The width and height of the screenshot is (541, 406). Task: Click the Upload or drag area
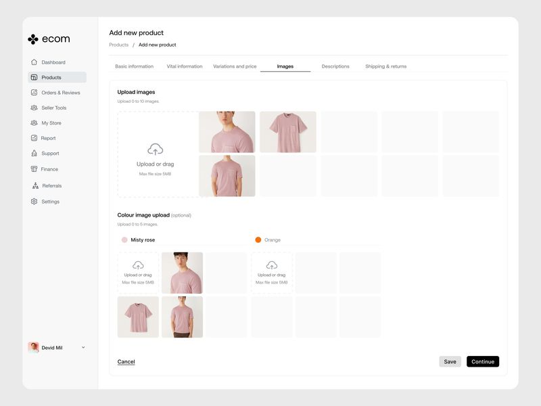[157, 154]
